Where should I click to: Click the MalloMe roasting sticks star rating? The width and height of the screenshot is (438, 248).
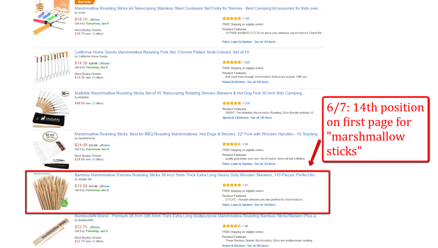click(x=231, y=103)
